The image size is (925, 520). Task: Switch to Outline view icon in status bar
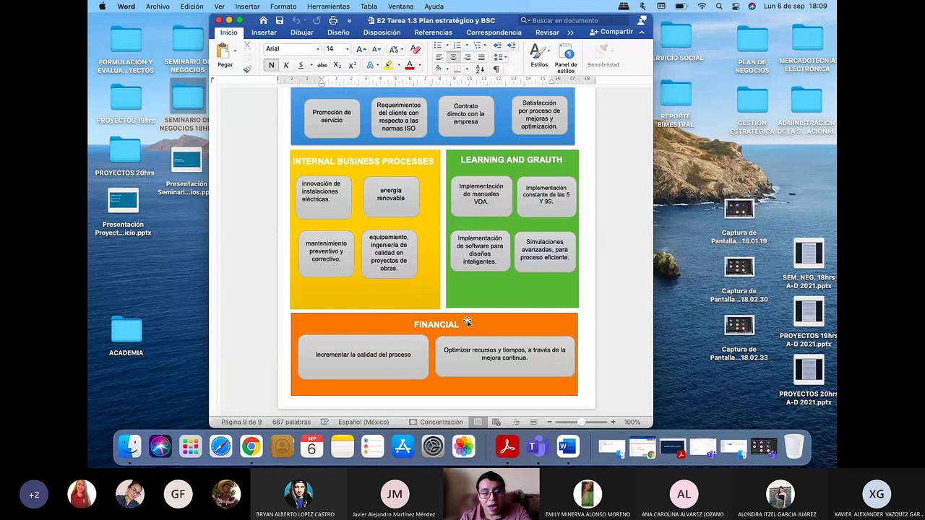(x=515, y=422)
